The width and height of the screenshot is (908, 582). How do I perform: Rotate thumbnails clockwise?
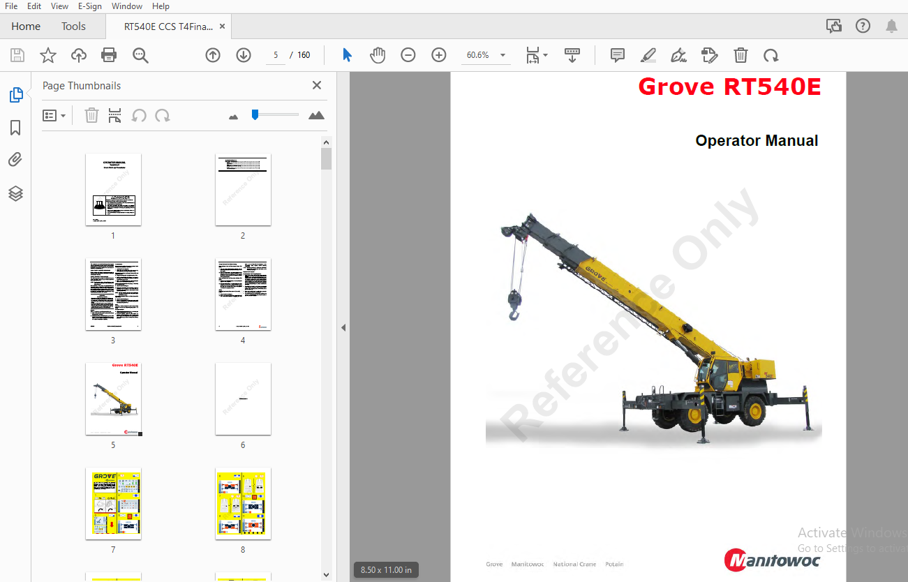click(163, 115)
